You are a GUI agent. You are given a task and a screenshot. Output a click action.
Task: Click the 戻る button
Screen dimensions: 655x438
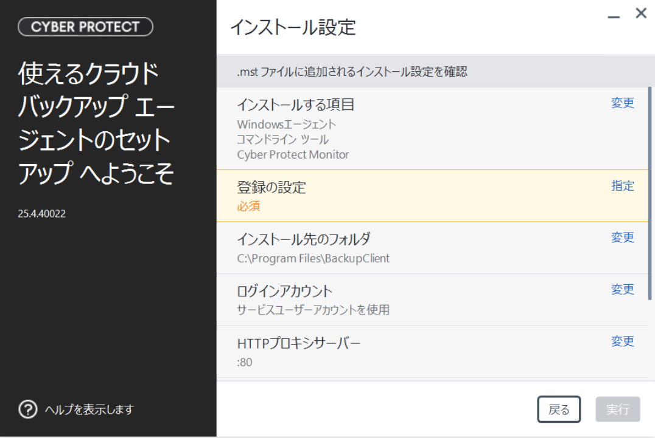pyautogui.click(x=559, y=409)
